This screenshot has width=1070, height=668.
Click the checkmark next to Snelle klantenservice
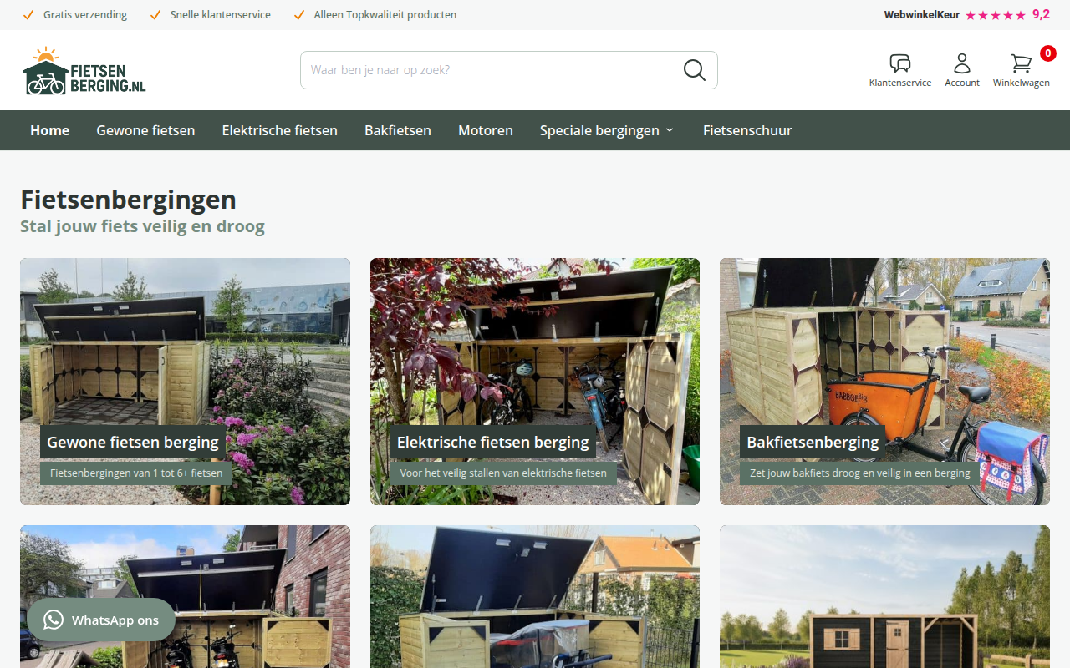155,15
